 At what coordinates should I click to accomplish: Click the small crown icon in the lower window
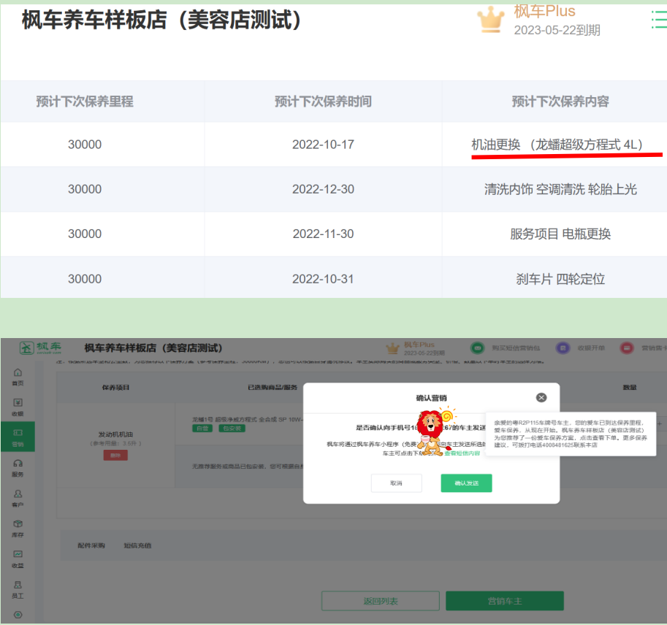[392, 348]
